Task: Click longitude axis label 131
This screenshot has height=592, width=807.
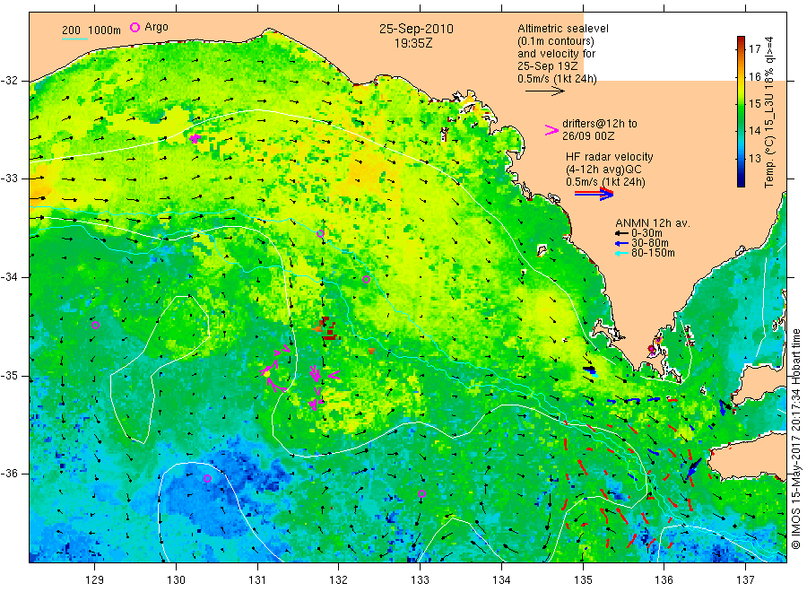Action: pyautogui.click(x=257, y=580)
